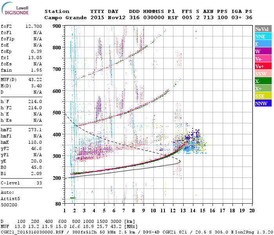The width and height of the screenshot is (274, 235).
Task: Select the Vo+ red legend swatch
Action: click(263, 66)
